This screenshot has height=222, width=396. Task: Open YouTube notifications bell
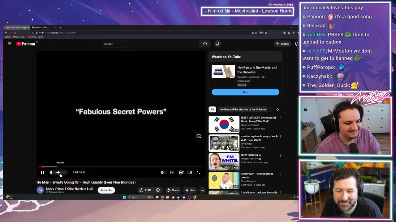pyautogui.click(x=296, y=44)
